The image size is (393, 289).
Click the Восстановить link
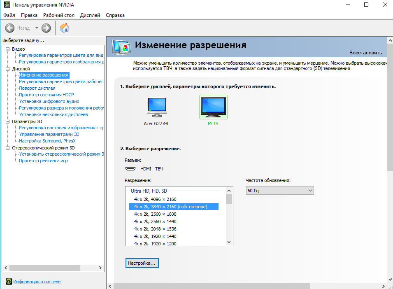(365, 53)
